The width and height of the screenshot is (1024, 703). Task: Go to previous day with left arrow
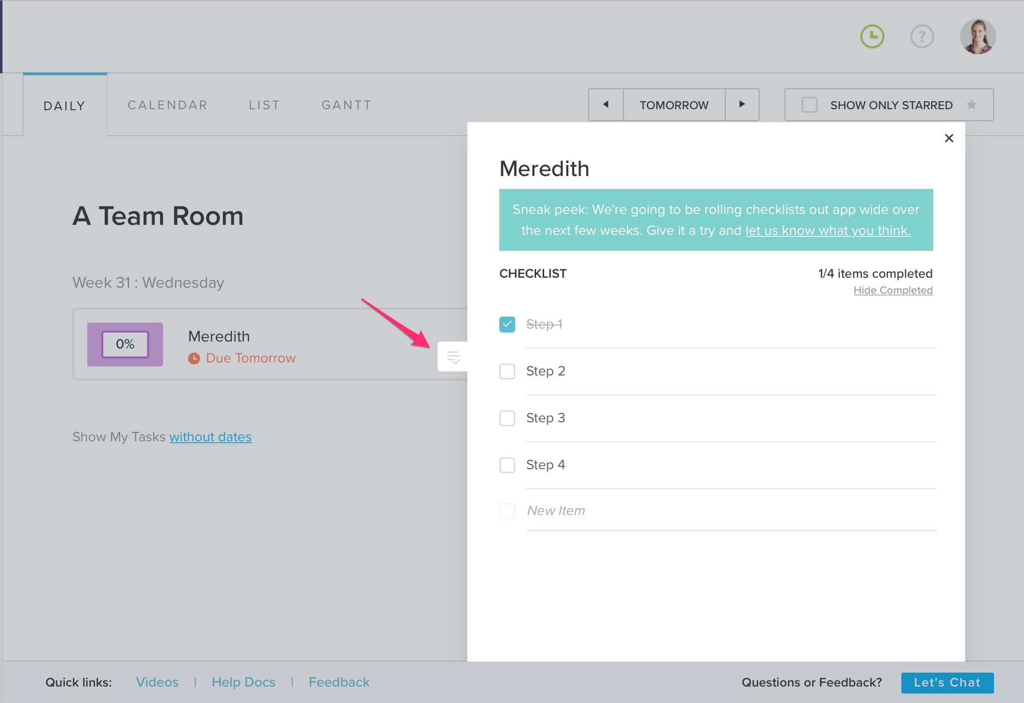click(x=606, y=105)
